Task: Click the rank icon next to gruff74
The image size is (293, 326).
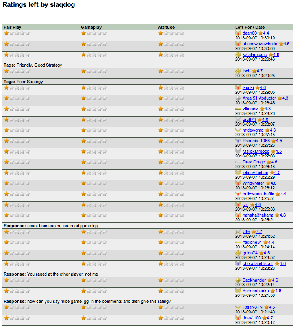Action: click(238, 120)
